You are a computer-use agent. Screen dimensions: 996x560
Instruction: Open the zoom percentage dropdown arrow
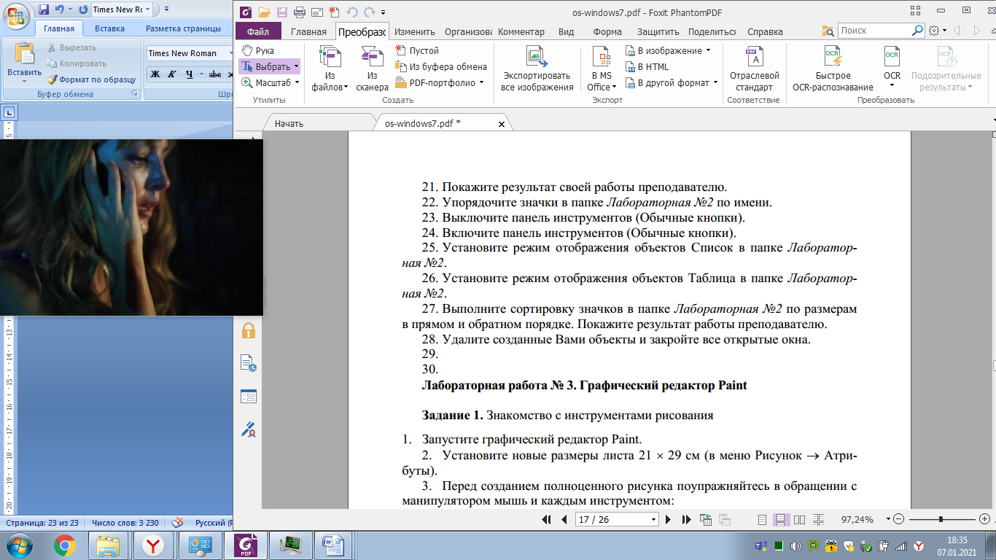(x=888, y=519)
